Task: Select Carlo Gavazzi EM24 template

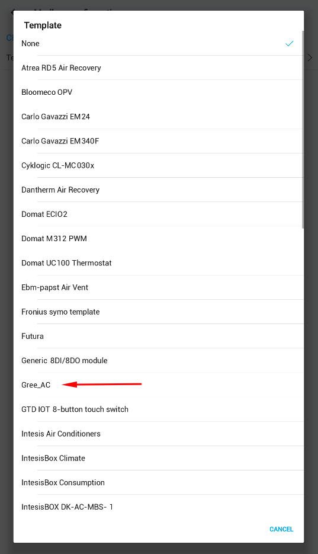Action: pyautogui.click(x=159, y=117)
